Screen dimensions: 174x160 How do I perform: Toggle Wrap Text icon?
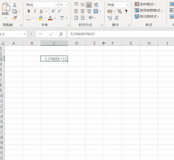coord(96,5)
